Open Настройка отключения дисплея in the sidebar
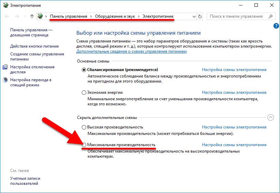This screenshot has height=193, width=280. [32, 69]
